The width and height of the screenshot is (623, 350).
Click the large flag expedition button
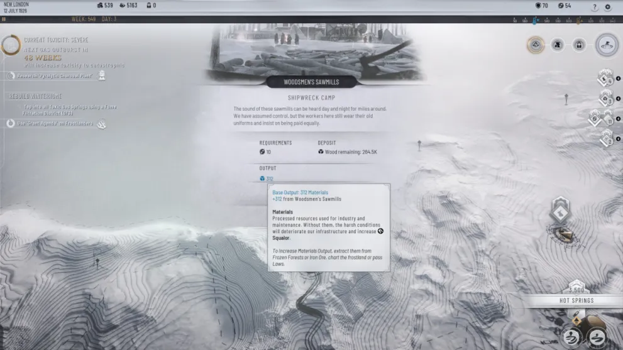click(607, 45)
